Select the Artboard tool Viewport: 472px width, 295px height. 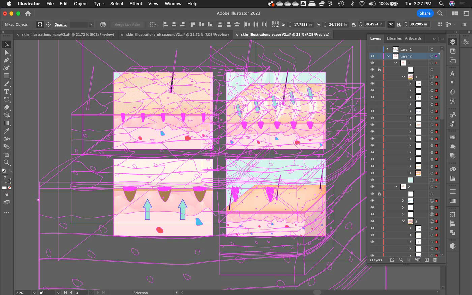tap(6, 154)
